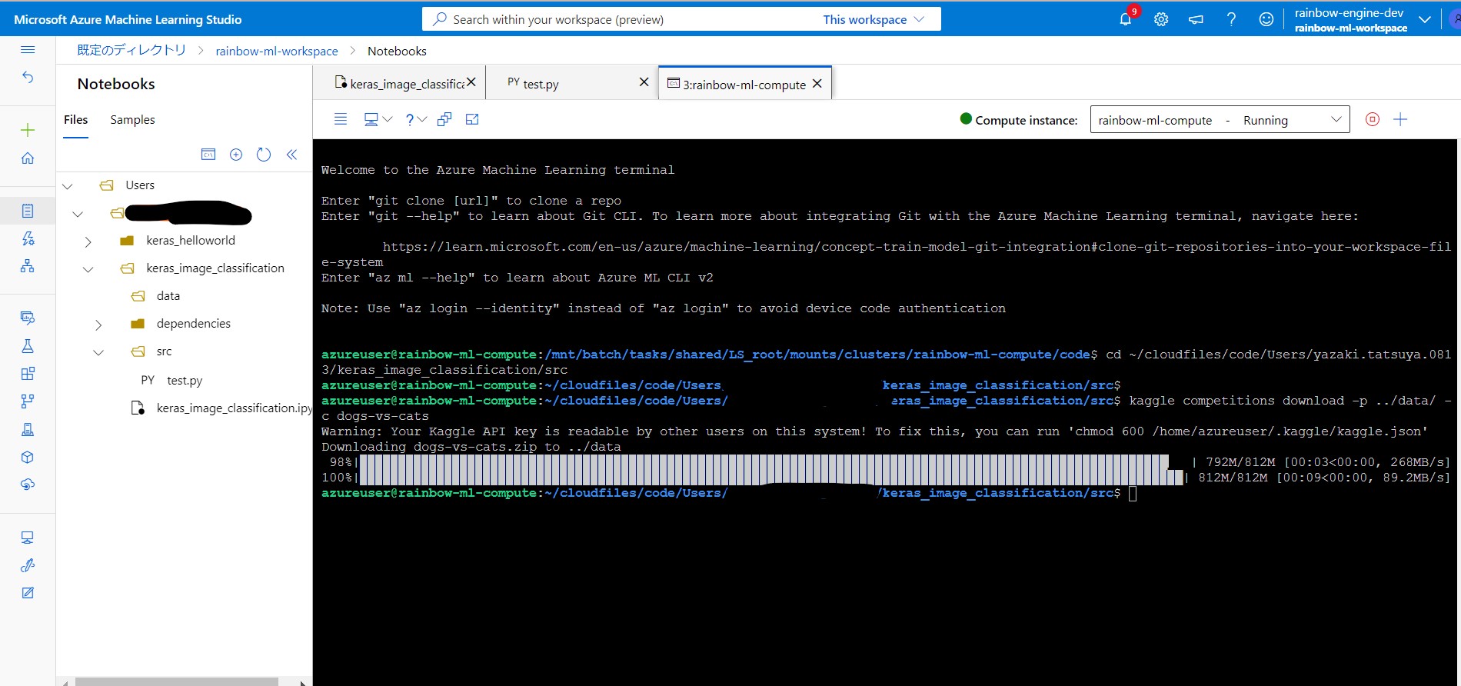Open terminal help question mark dropdown
Viewport: 1461px width, 686px height.
click(x=416, y=119)
